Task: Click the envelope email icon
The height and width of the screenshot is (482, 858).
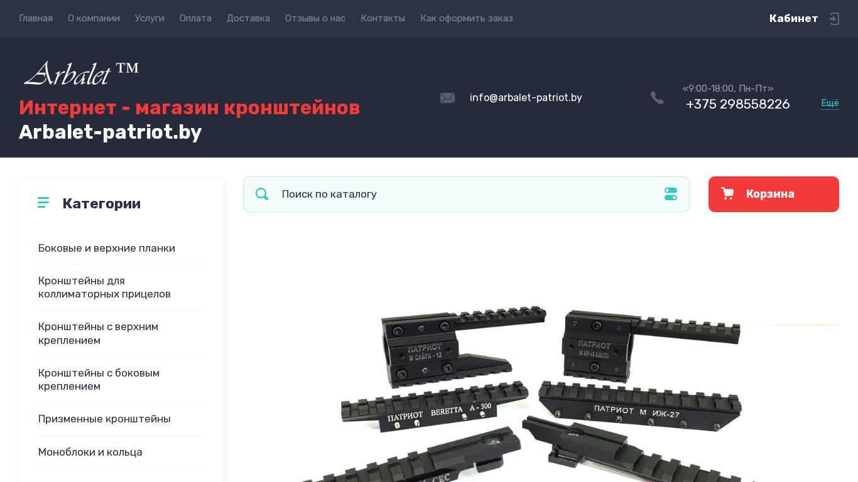Action: pyautogui.click(x=447, y=98)
